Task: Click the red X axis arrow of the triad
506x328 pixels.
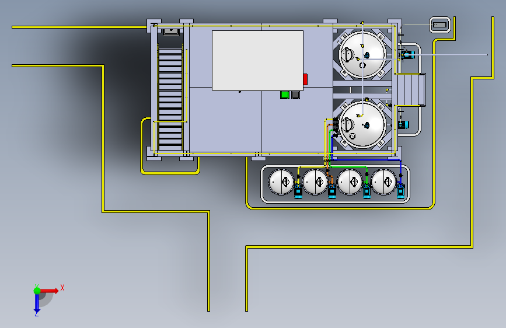Action: tap(50, 291)
